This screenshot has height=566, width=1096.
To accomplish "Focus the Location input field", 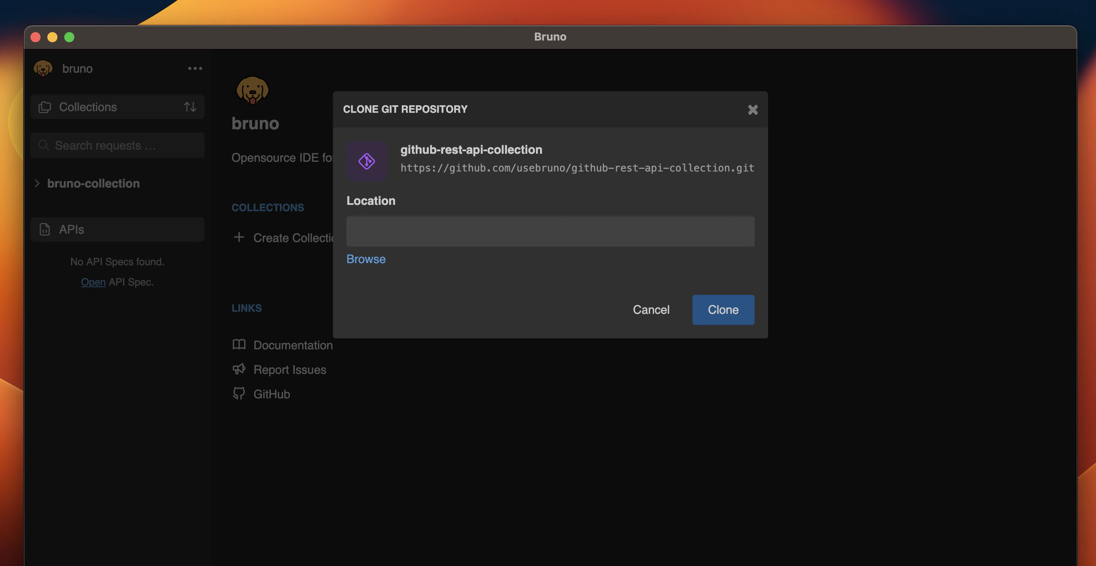I will pyautogui.click(x=550, y=231).
